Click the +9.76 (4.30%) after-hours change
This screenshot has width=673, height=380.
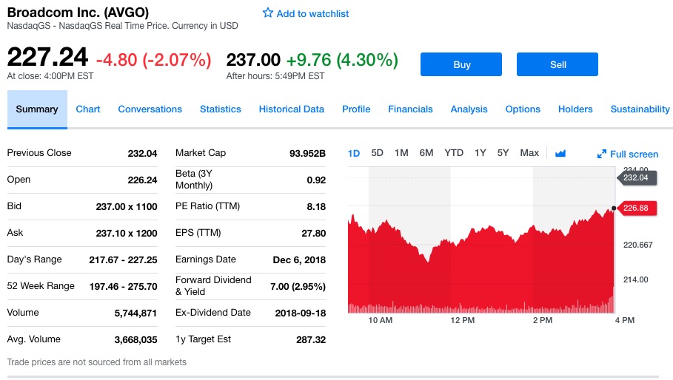(x=342, y=60)
